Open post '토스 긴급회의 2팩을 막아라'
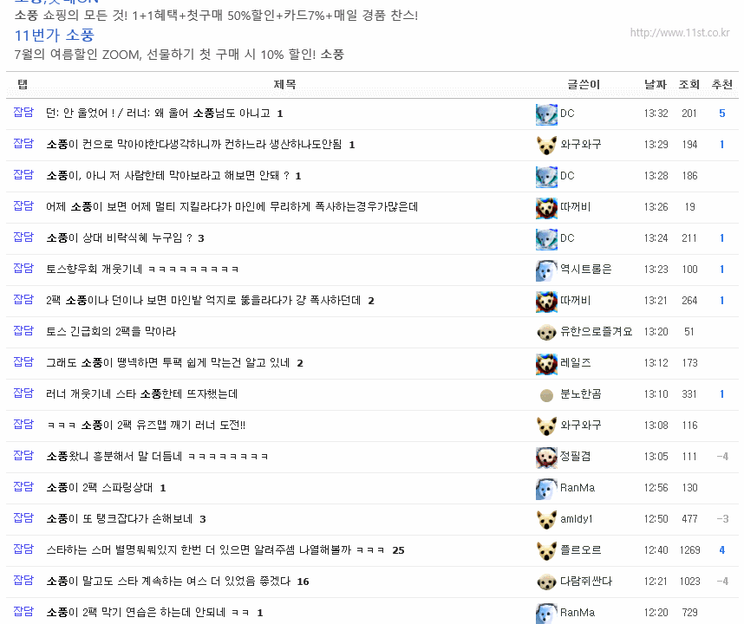This screenshot has width=744, height=624. 111,331
